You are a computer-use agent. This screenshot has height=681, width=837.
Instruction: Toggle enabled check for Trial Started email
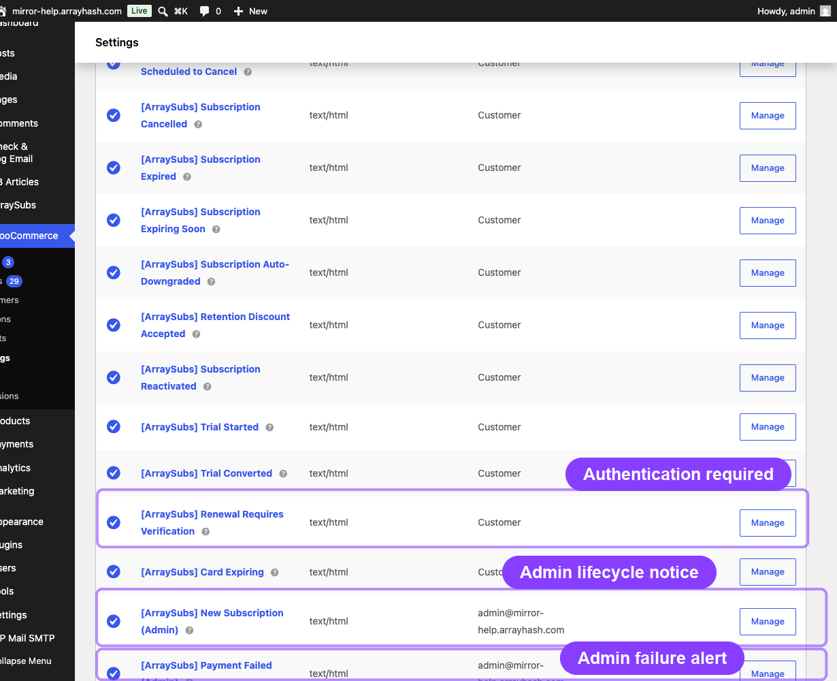(114, 426)
